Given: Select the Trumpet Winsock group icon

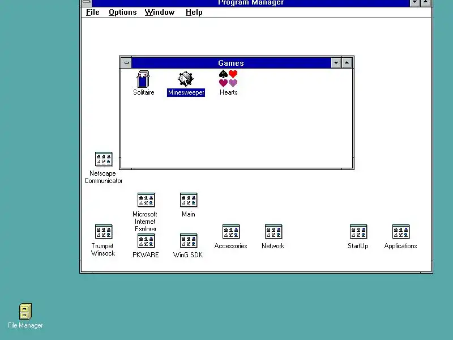Looking at the screenshot, I should [x=104, y=232].
